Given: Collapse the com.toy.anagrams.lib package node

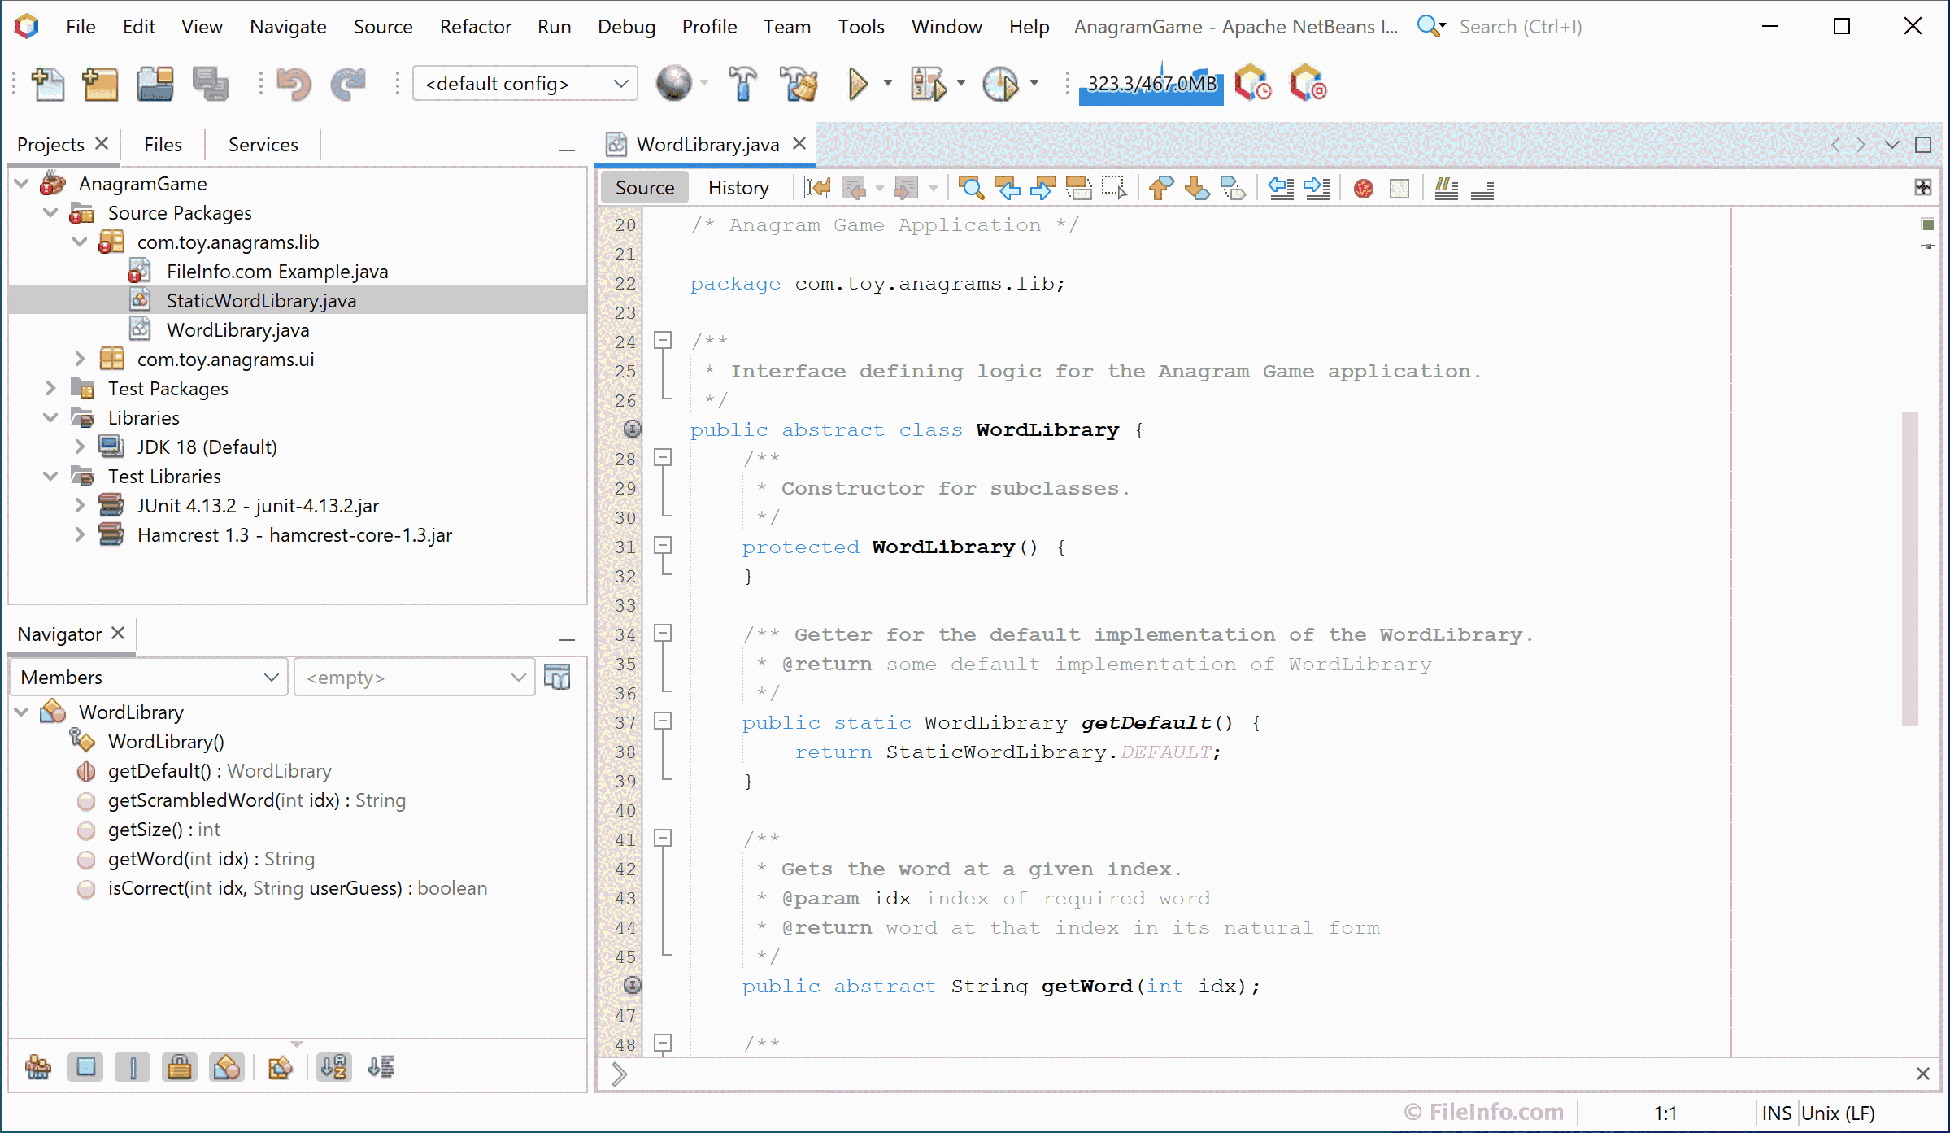Looking at the screenshot, I should tap(80, 242).
